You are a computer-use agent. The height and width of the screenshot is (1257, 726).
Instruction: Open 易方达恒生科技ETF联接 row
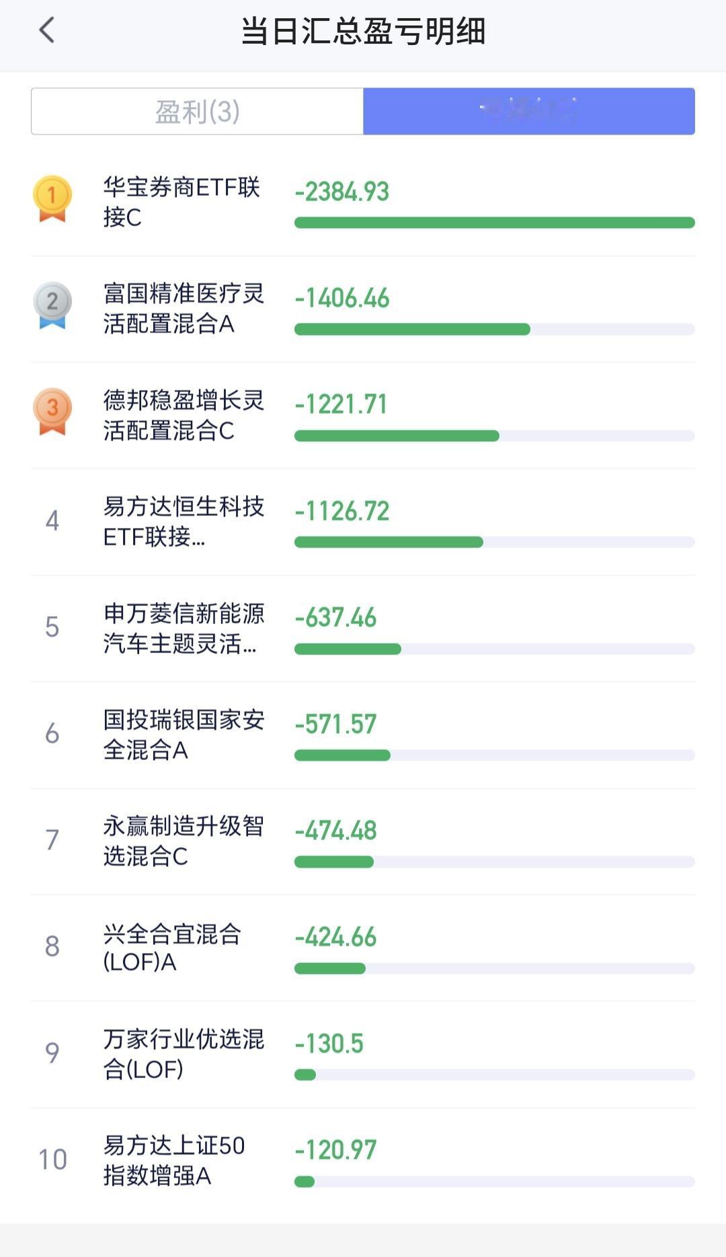tap(363, 522)
